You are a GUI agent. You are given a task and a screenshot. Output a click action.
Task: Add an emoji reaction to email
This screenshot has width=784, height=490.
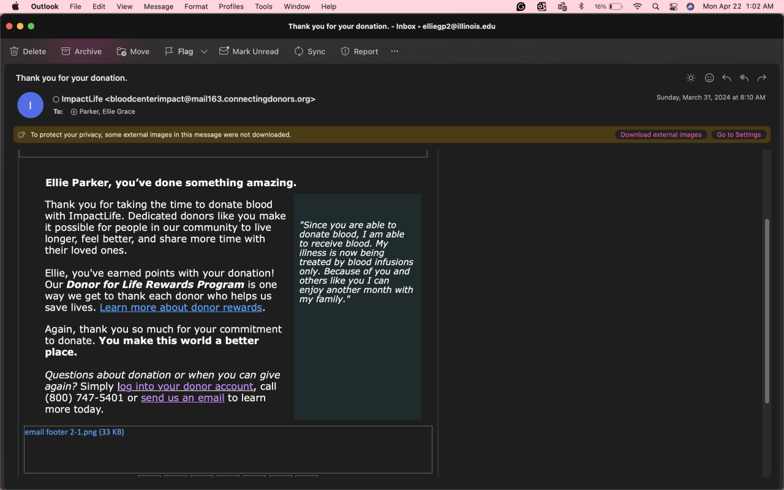pos(709,78)
